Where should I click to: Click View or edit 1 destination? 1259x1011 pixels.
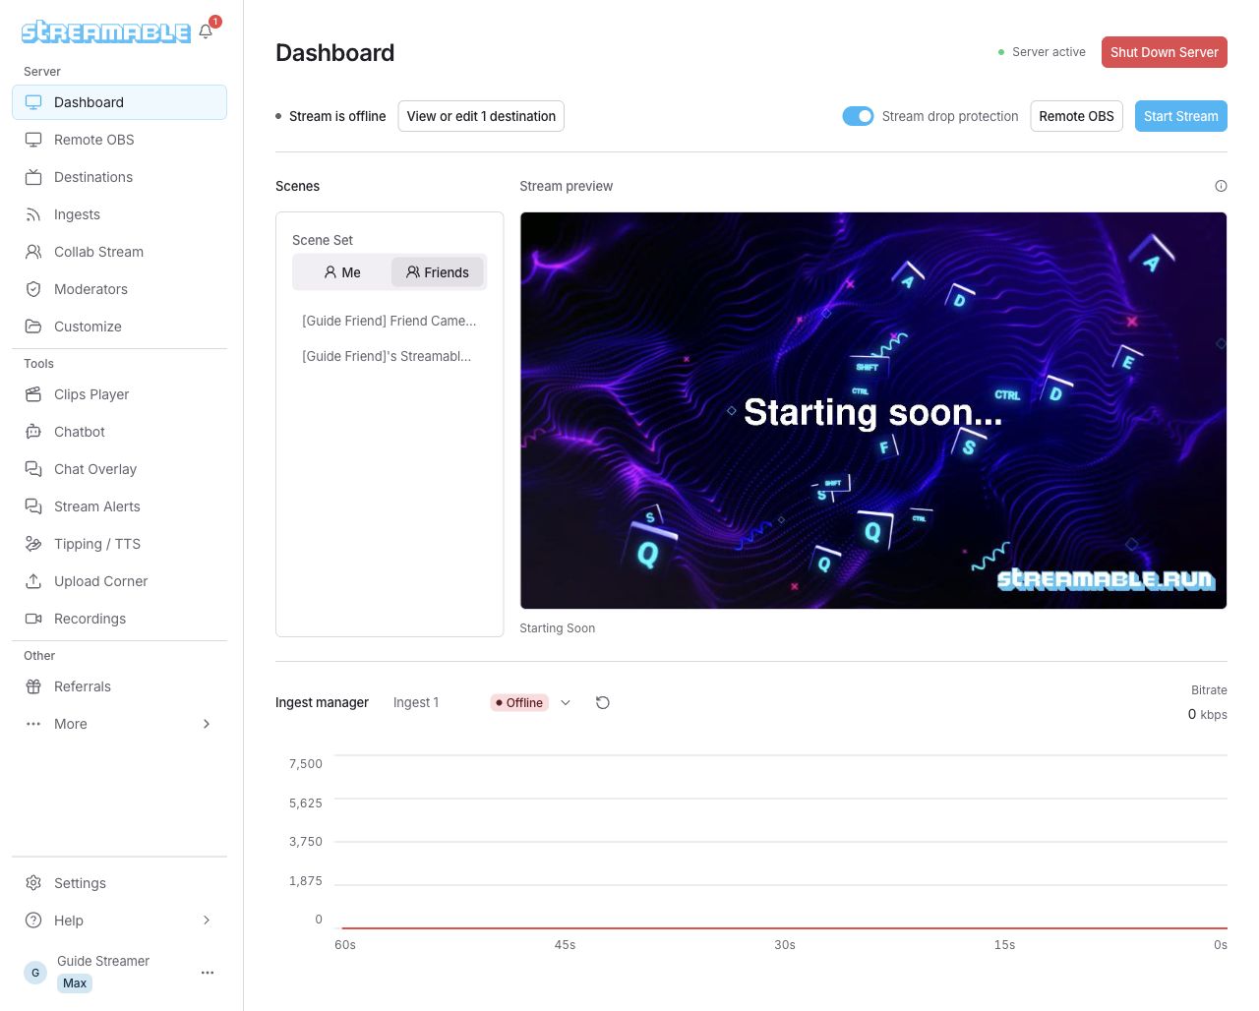[481, 116]
